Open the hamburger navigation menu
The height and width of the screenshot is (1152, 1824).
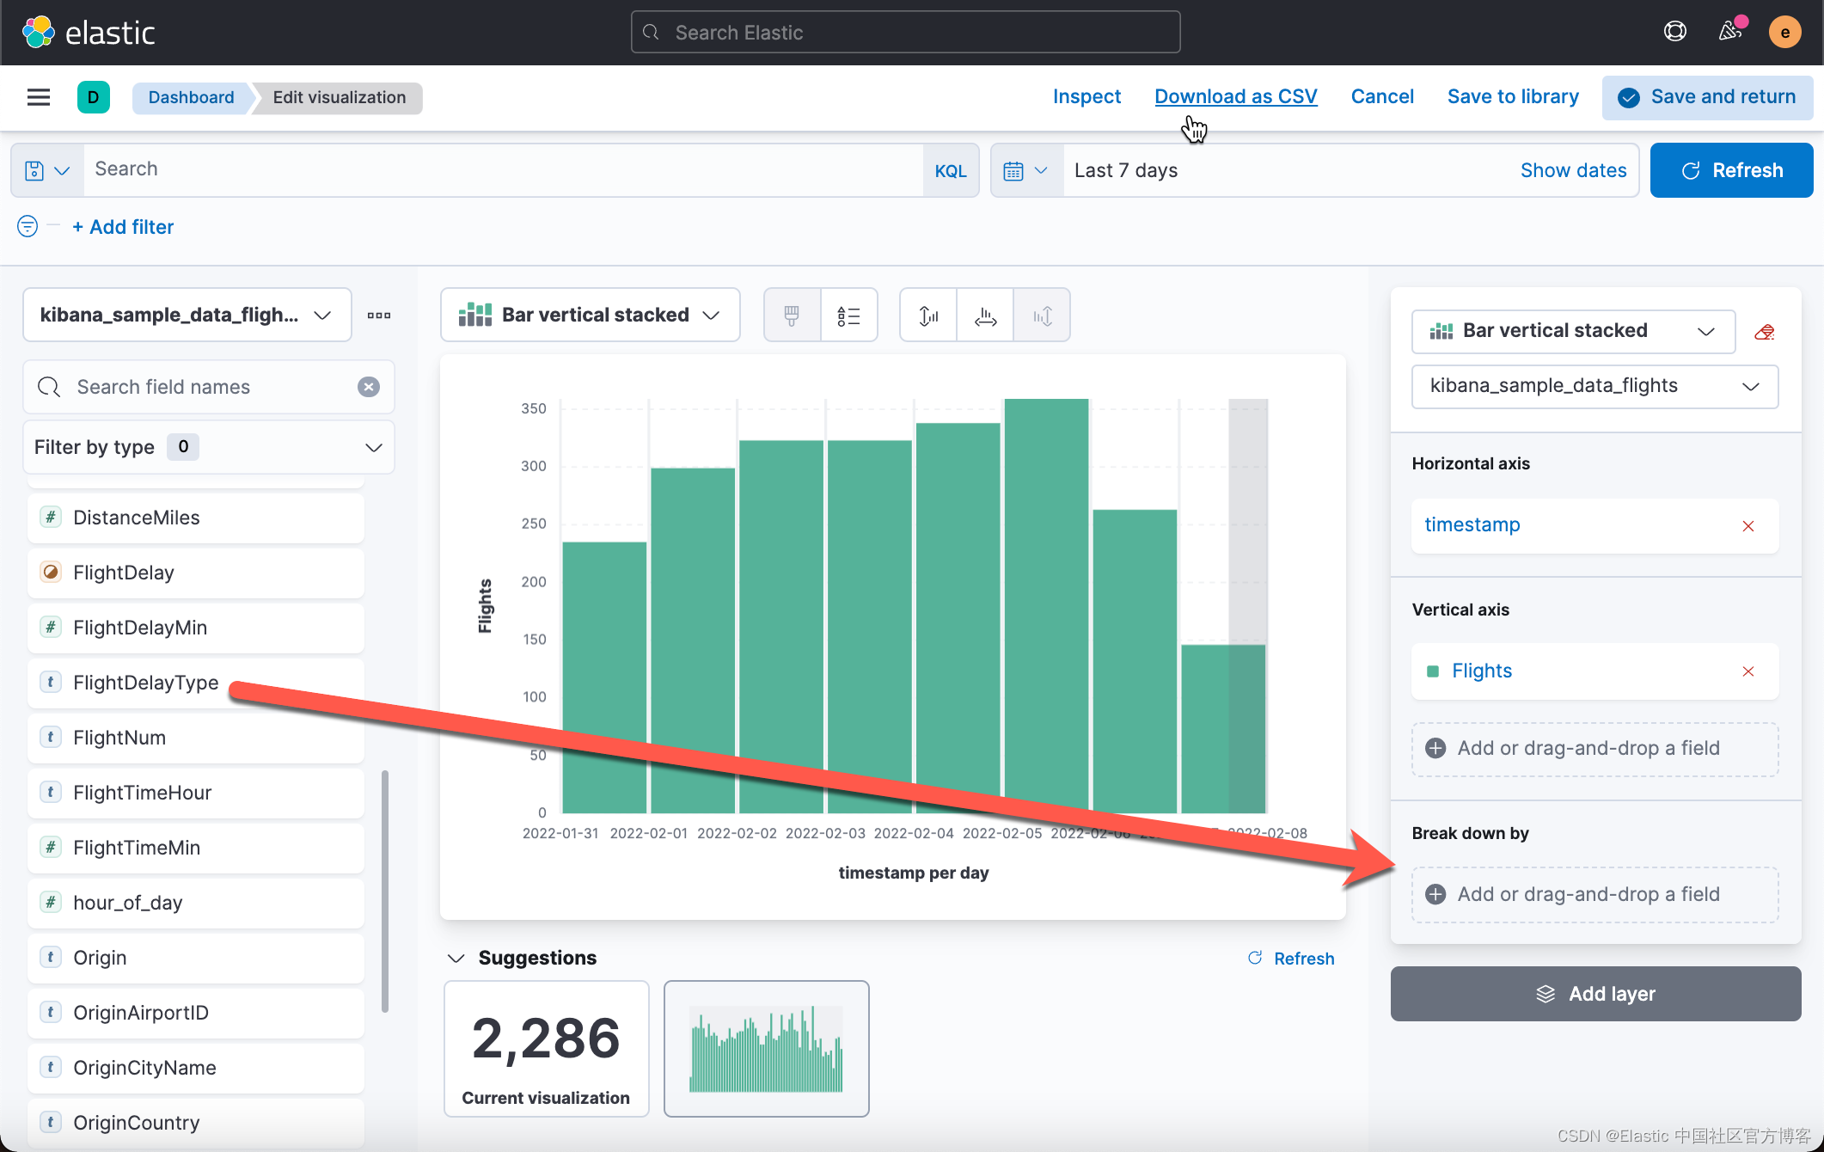pos(39,97)
